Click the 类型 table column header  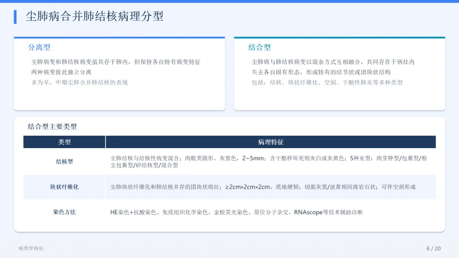[x=65, y=142]
